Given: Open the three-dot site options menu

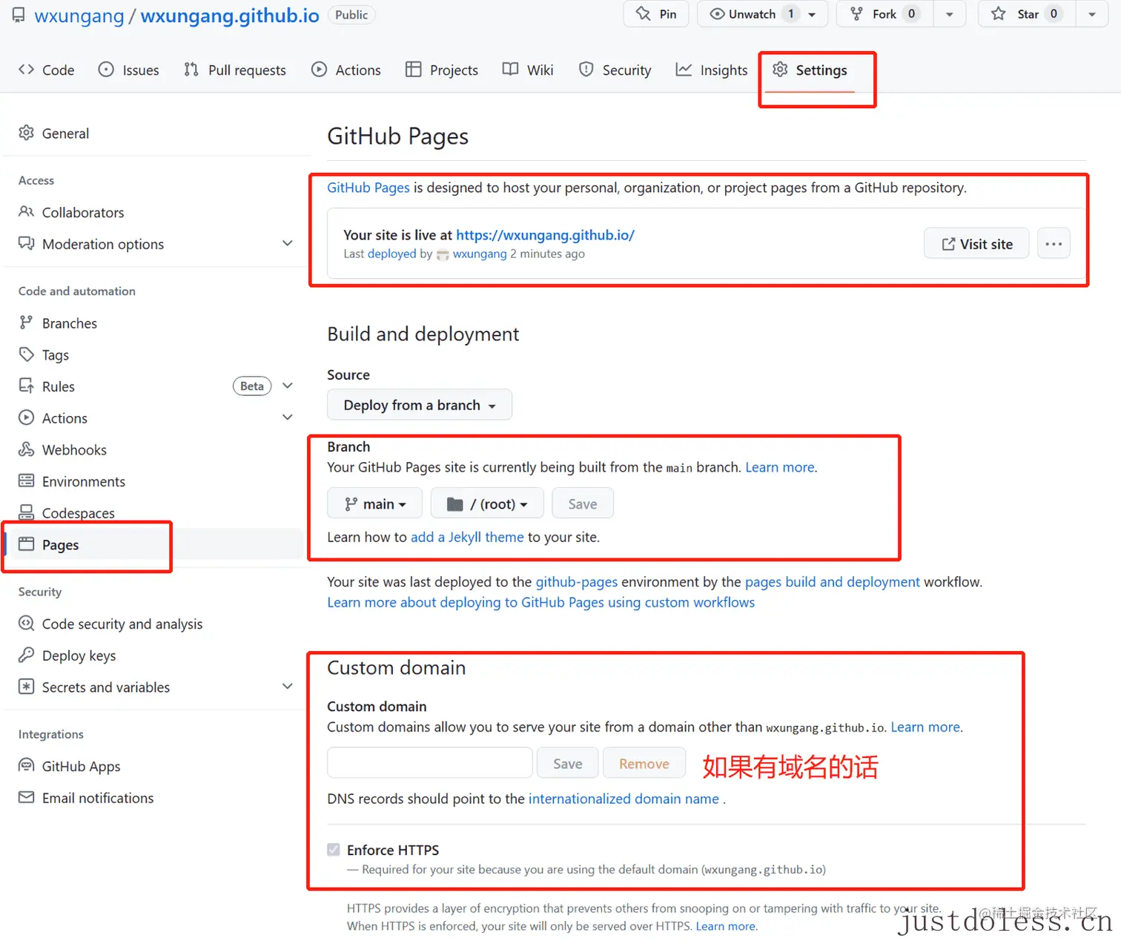Looking at the screenshot, I should 1054,244.
